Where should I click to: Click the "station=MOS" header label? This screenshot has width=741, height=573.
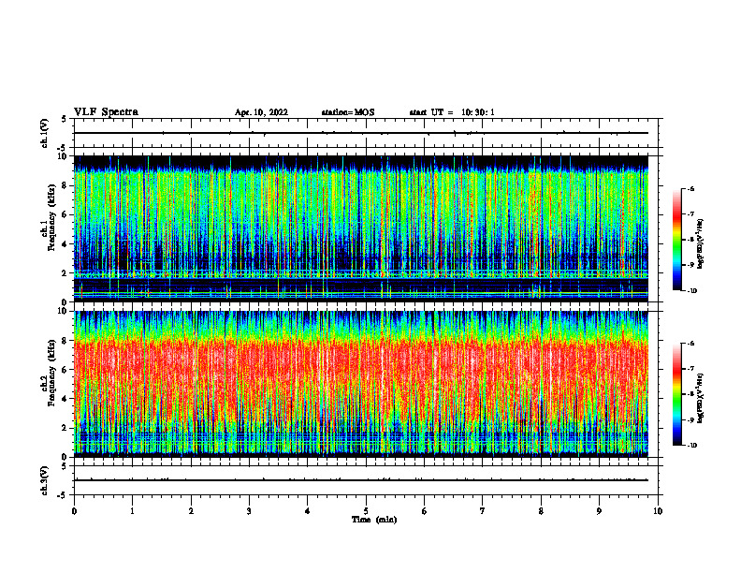[348, 112]
